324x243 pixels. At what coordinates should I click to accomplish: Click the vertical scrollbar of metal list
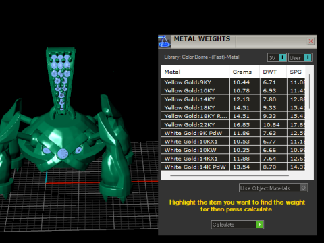click(x=310, y=91)
